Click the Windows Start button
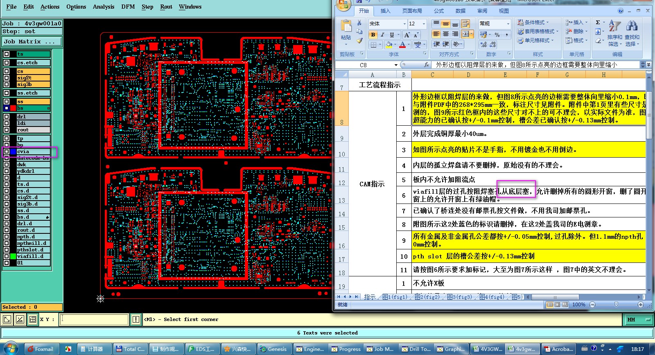Image resolution: width=655 pixels, height=355 pixels. [x=10, y=348]
